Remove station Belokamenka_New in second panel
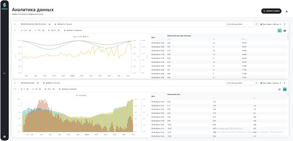 [38, 83]
